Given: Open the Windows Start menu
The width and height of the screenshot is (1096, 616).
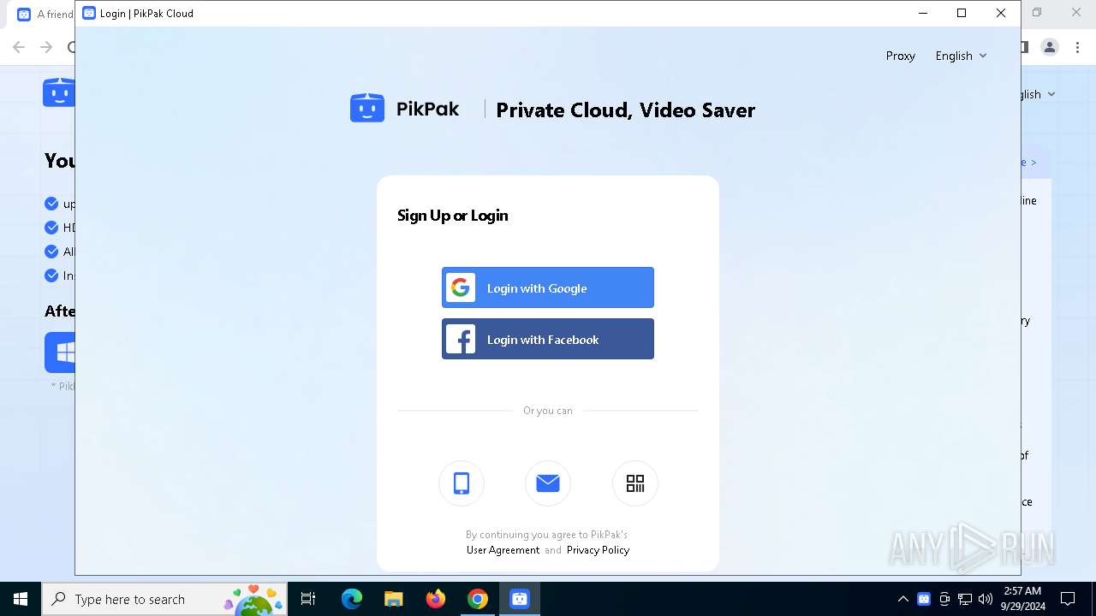Looking at the screenshot, I should click(x=21, y=599).
